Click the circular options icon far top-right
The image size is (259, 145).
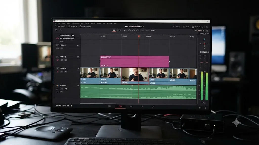pyautogui.click(x=207, y=27)
